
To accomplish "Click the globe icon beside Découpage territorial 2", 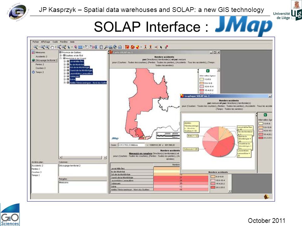I will 33,60.
